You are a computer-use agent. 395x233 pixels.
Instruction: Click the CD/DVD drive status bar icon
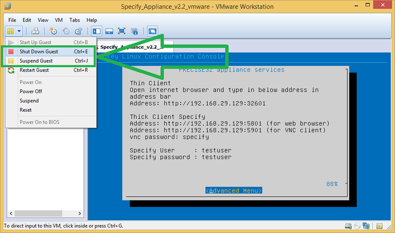click(x=357, y=226)
